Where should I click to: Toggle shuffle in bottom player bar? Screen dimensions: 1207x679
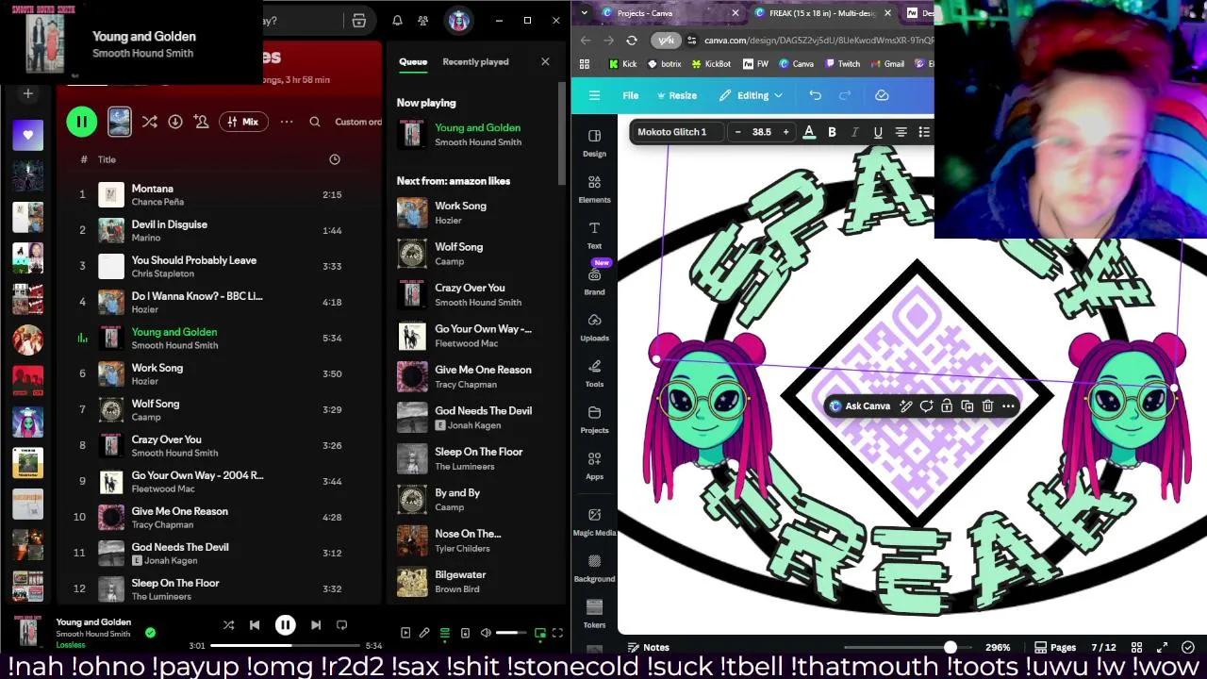click(x=228, y=625)
